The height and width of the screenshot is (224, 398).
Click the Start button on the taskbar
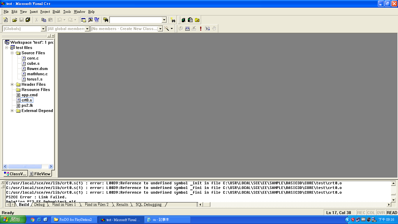[x=13, y=220]
